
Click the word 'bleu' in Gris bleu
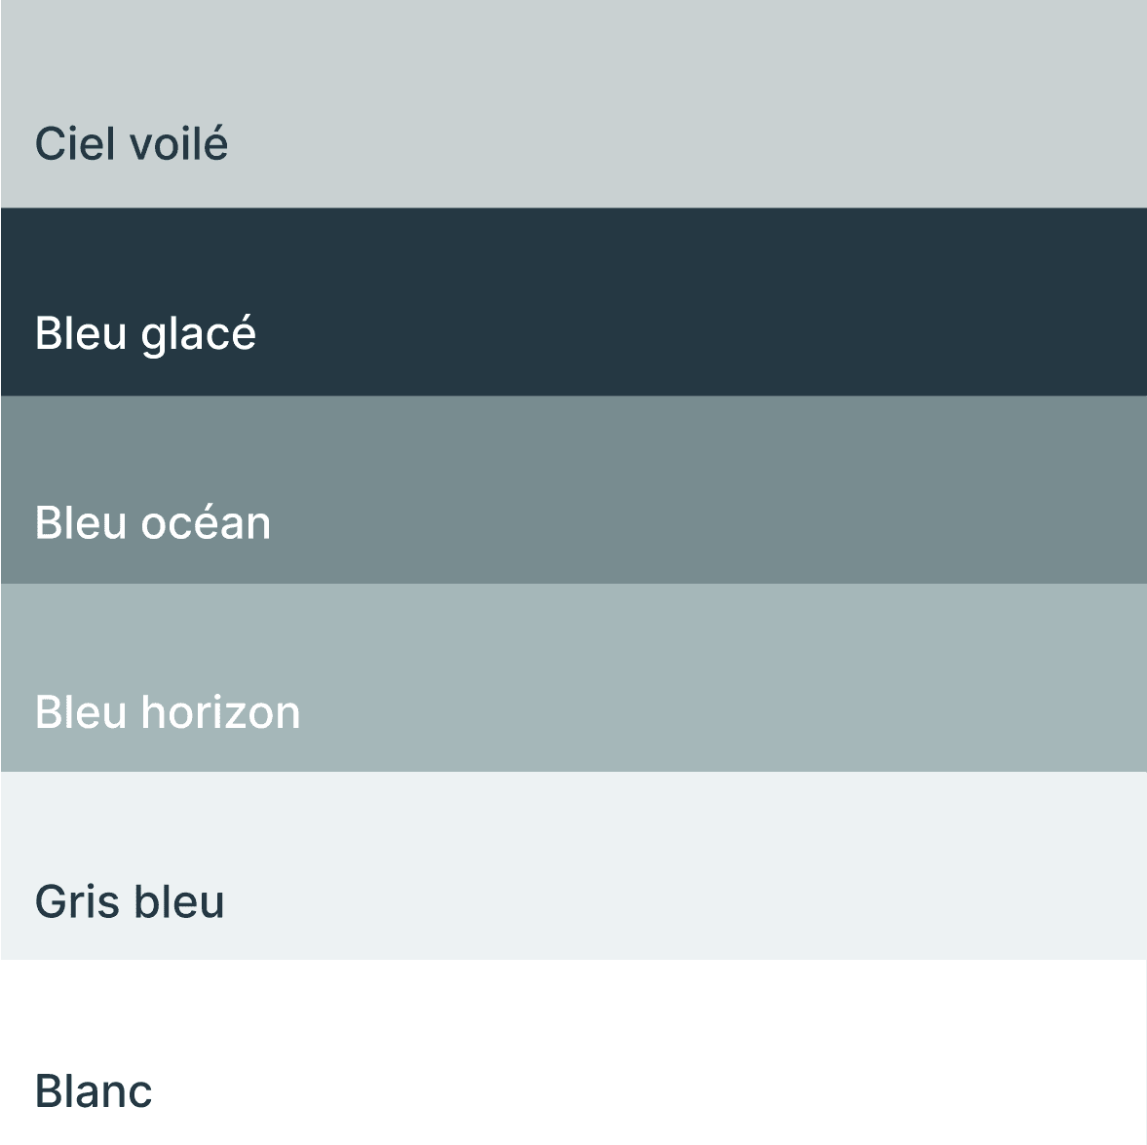pyautogui.click(x=179, y=901)
